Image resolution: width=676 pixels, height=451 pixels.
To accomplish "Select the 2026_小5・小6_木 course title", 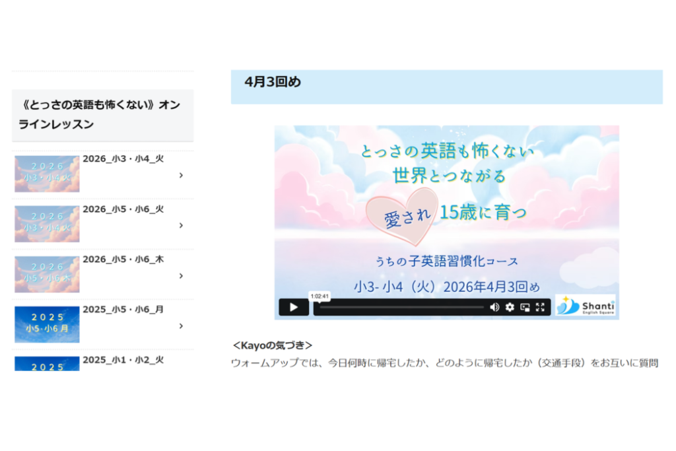I will pyautogui.click(x=123, y=260).
